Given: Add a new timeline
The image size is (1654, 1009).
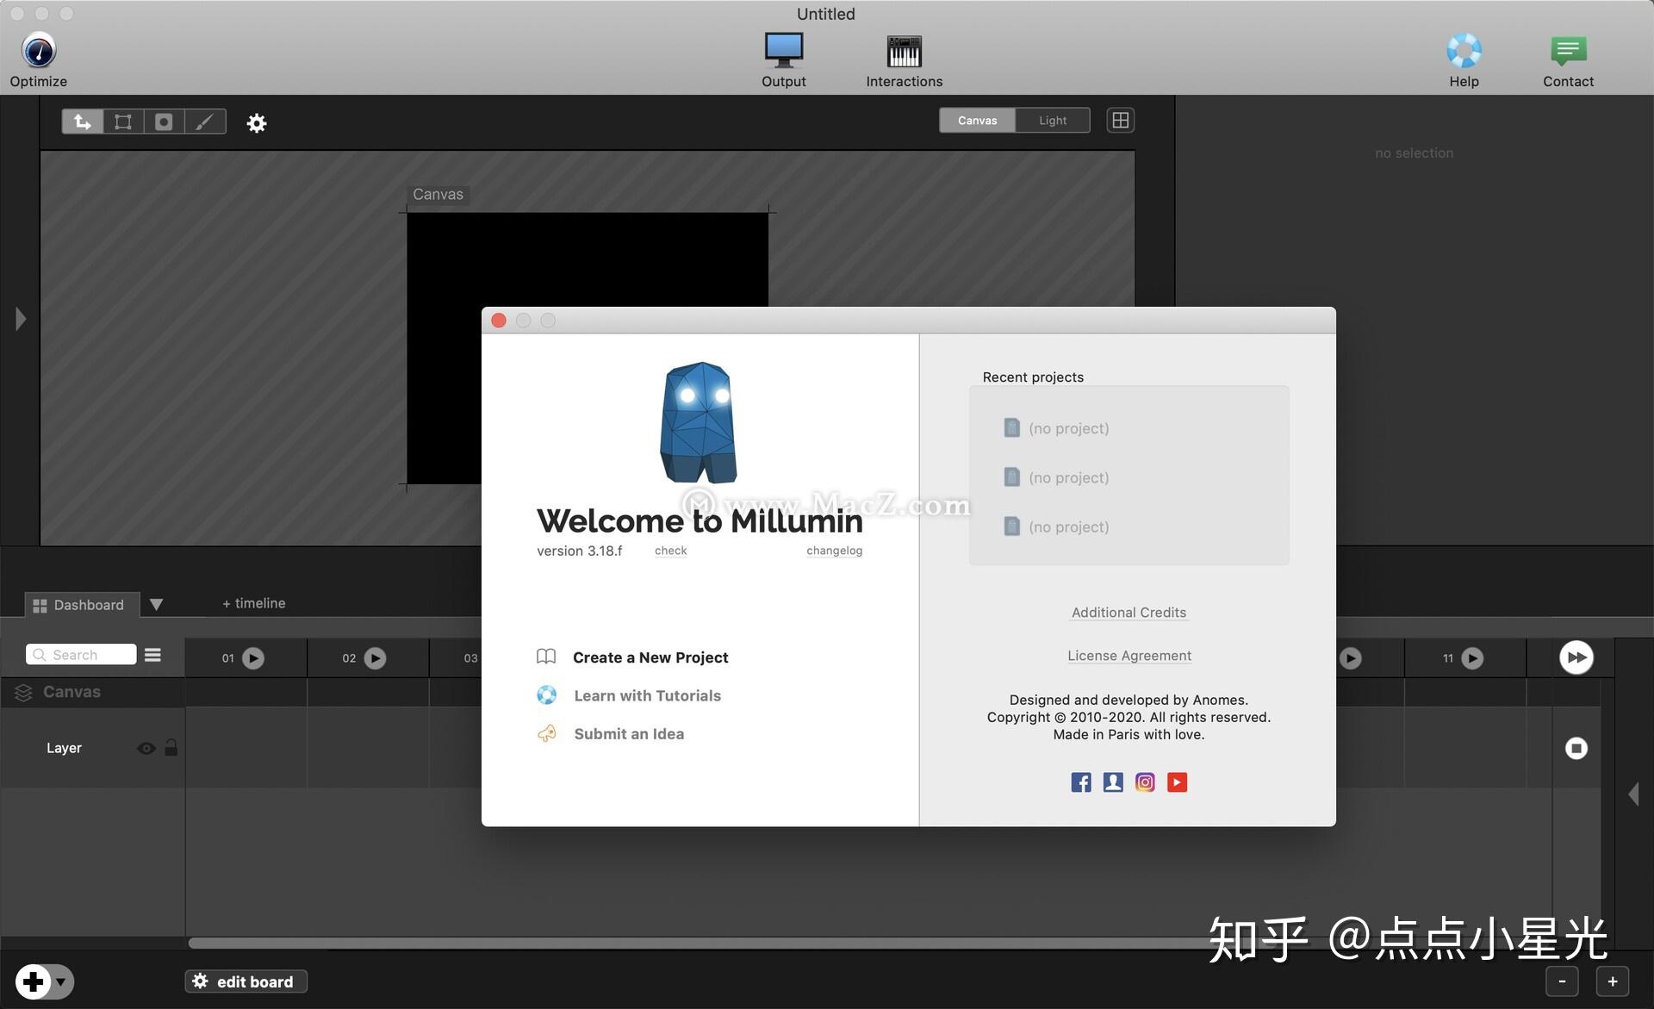Looking at the screenshot, I should (253, 603).
